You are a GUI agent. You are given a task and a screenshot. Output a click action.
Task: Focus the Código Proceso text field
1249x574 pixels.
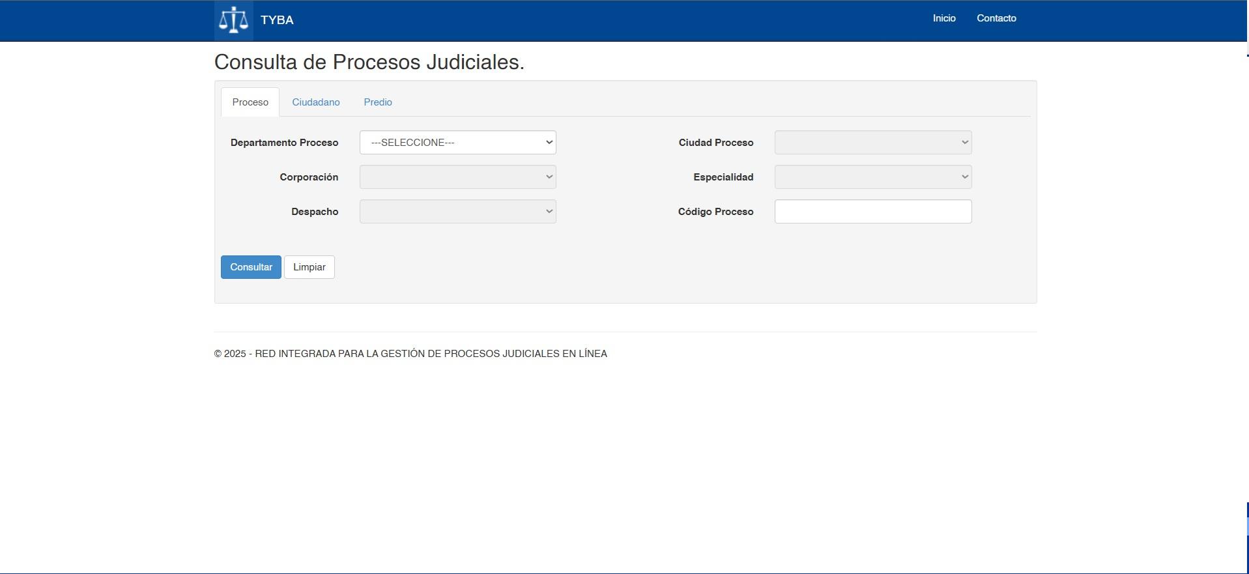[x=872, y=212]
